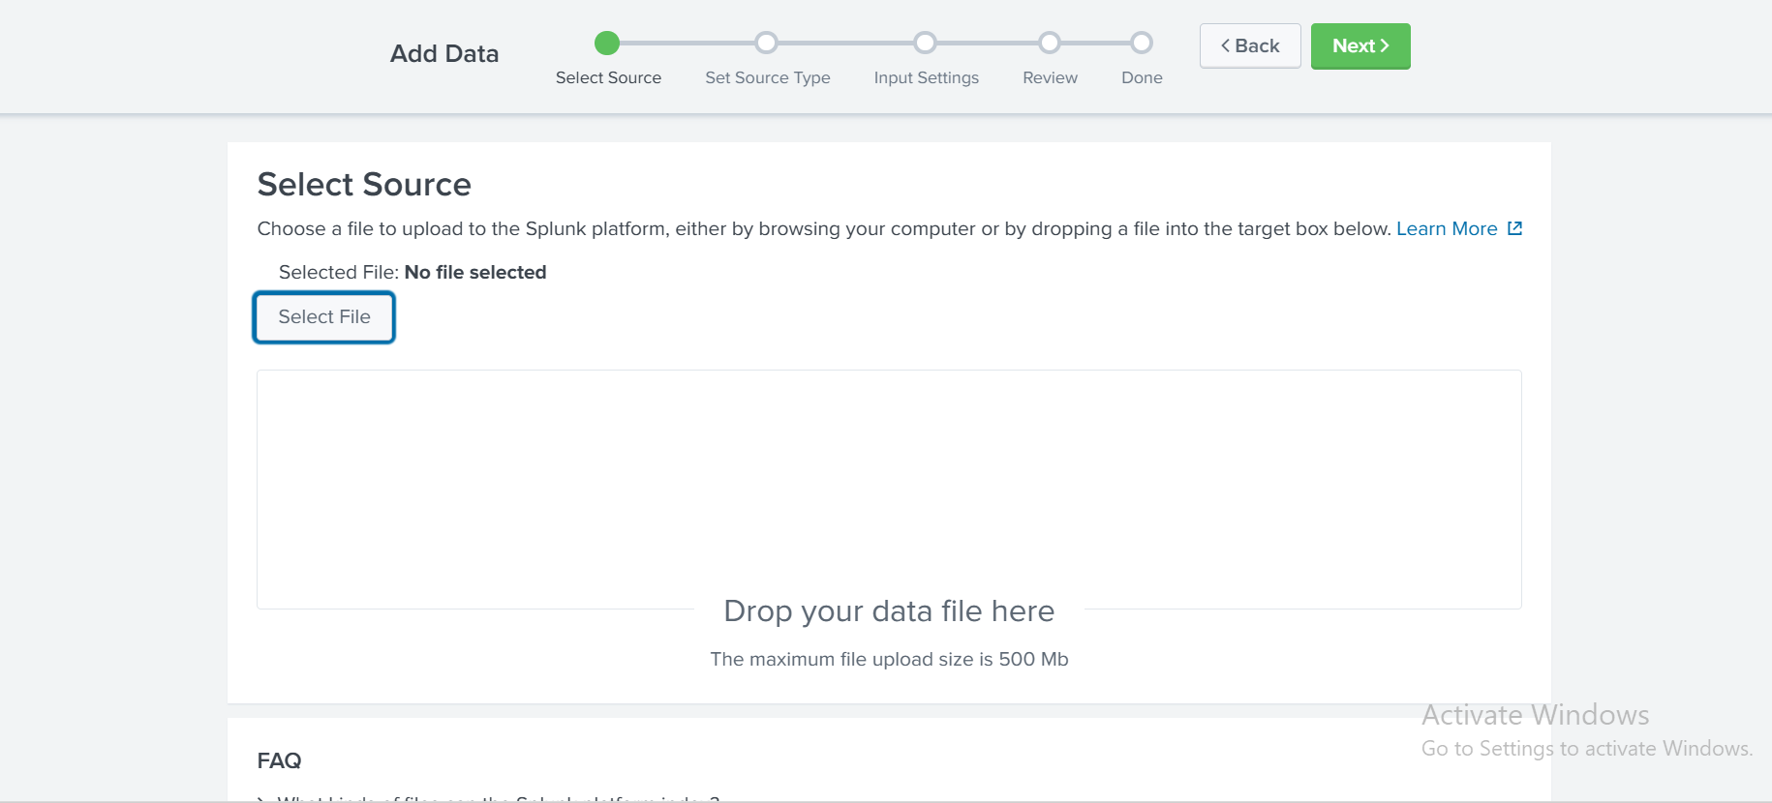Open the Learn More link
The width and height of the screenshot is (1772, 803).
coord(1446,228)
